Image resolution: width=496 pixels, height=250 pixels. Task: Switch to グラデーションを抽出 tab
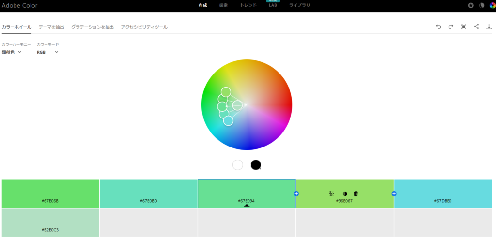click(93, 27)
